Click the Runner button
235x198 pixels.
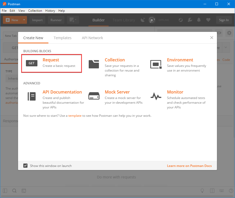click(x=56, y=20)
